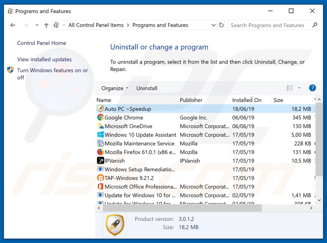The width and height of the screenshot is (327, 243).
Task: Click the Uninstall toolbar button
Action: point(147,88)
